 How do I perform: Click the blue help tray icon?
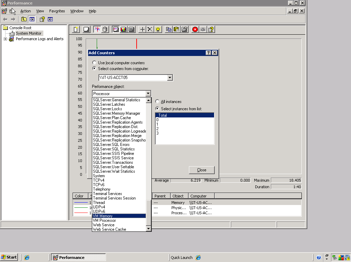(319, 258)
